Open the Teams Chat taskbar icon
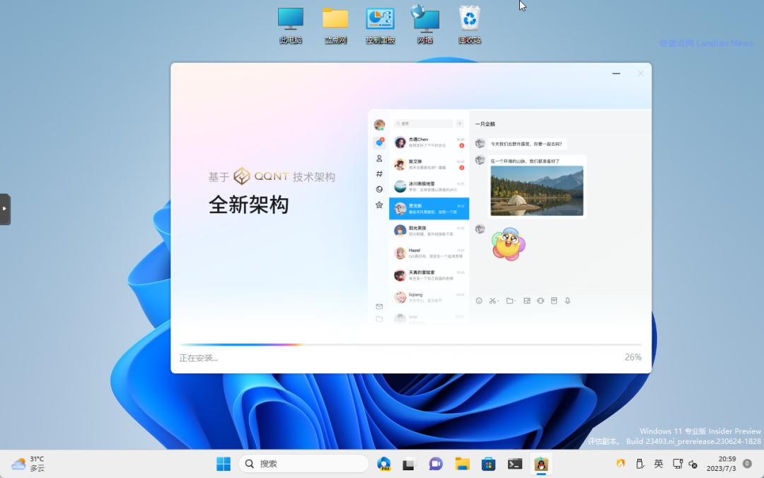764x478 pixels. [x=436, y=463]
